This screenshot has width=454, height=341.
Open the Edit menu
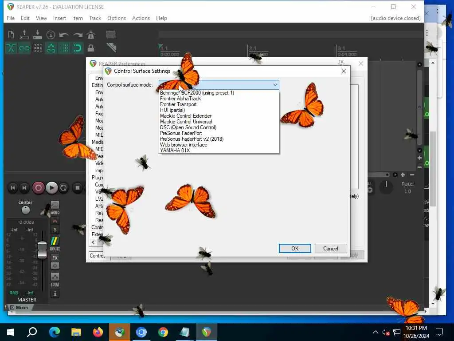pos(25,18)
